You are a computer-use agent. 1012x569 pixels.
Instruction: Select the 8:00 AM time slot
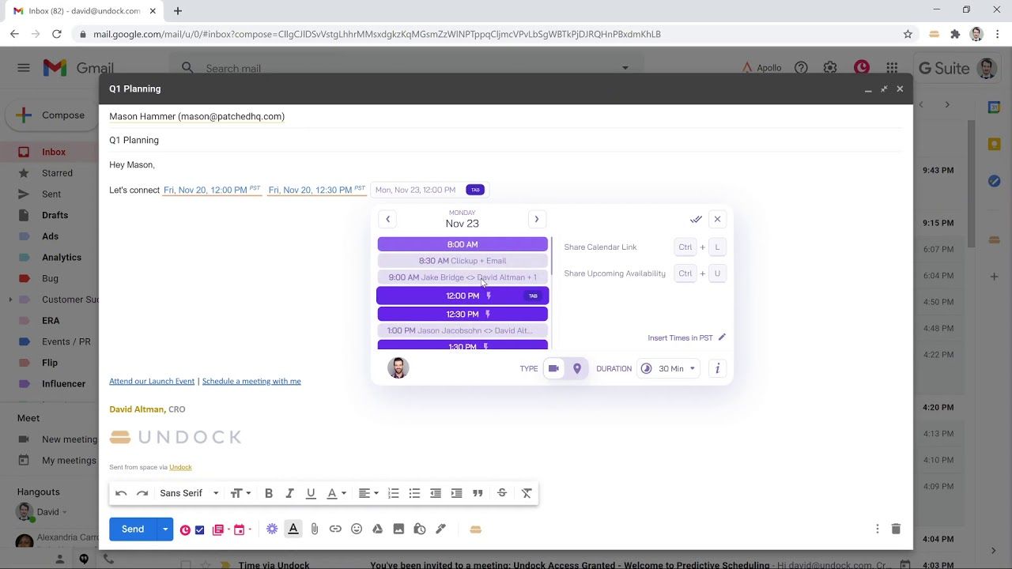[x=463, y=244]
